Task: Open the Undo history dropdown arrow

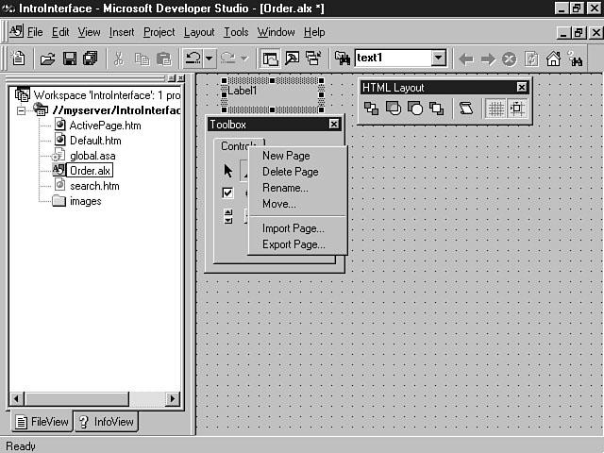Action: [210, 59]
